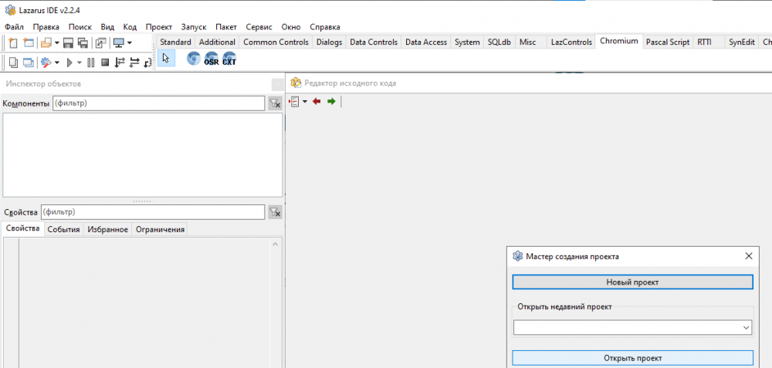The height and width of the screenshot is (368, 772).
Task: Click the Открыть проект button
Action: click(x=633, y=358)
